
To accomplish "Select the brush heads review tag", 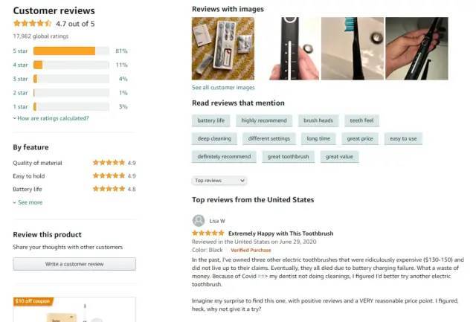I will tap(318, 120).
